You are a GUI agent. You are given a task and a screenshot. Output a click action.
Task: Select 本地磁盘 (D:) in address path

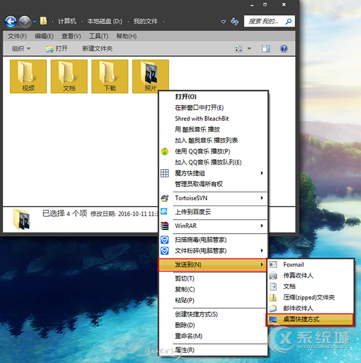tap(105, 21)
